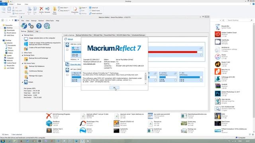This screenshot has width=255, height=143.
Task: Click the Windows Start orb on taskbar
Action: [3, 141]
